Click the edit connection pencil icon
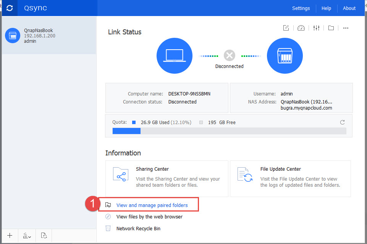367x244 pixels. click(286, 28)
